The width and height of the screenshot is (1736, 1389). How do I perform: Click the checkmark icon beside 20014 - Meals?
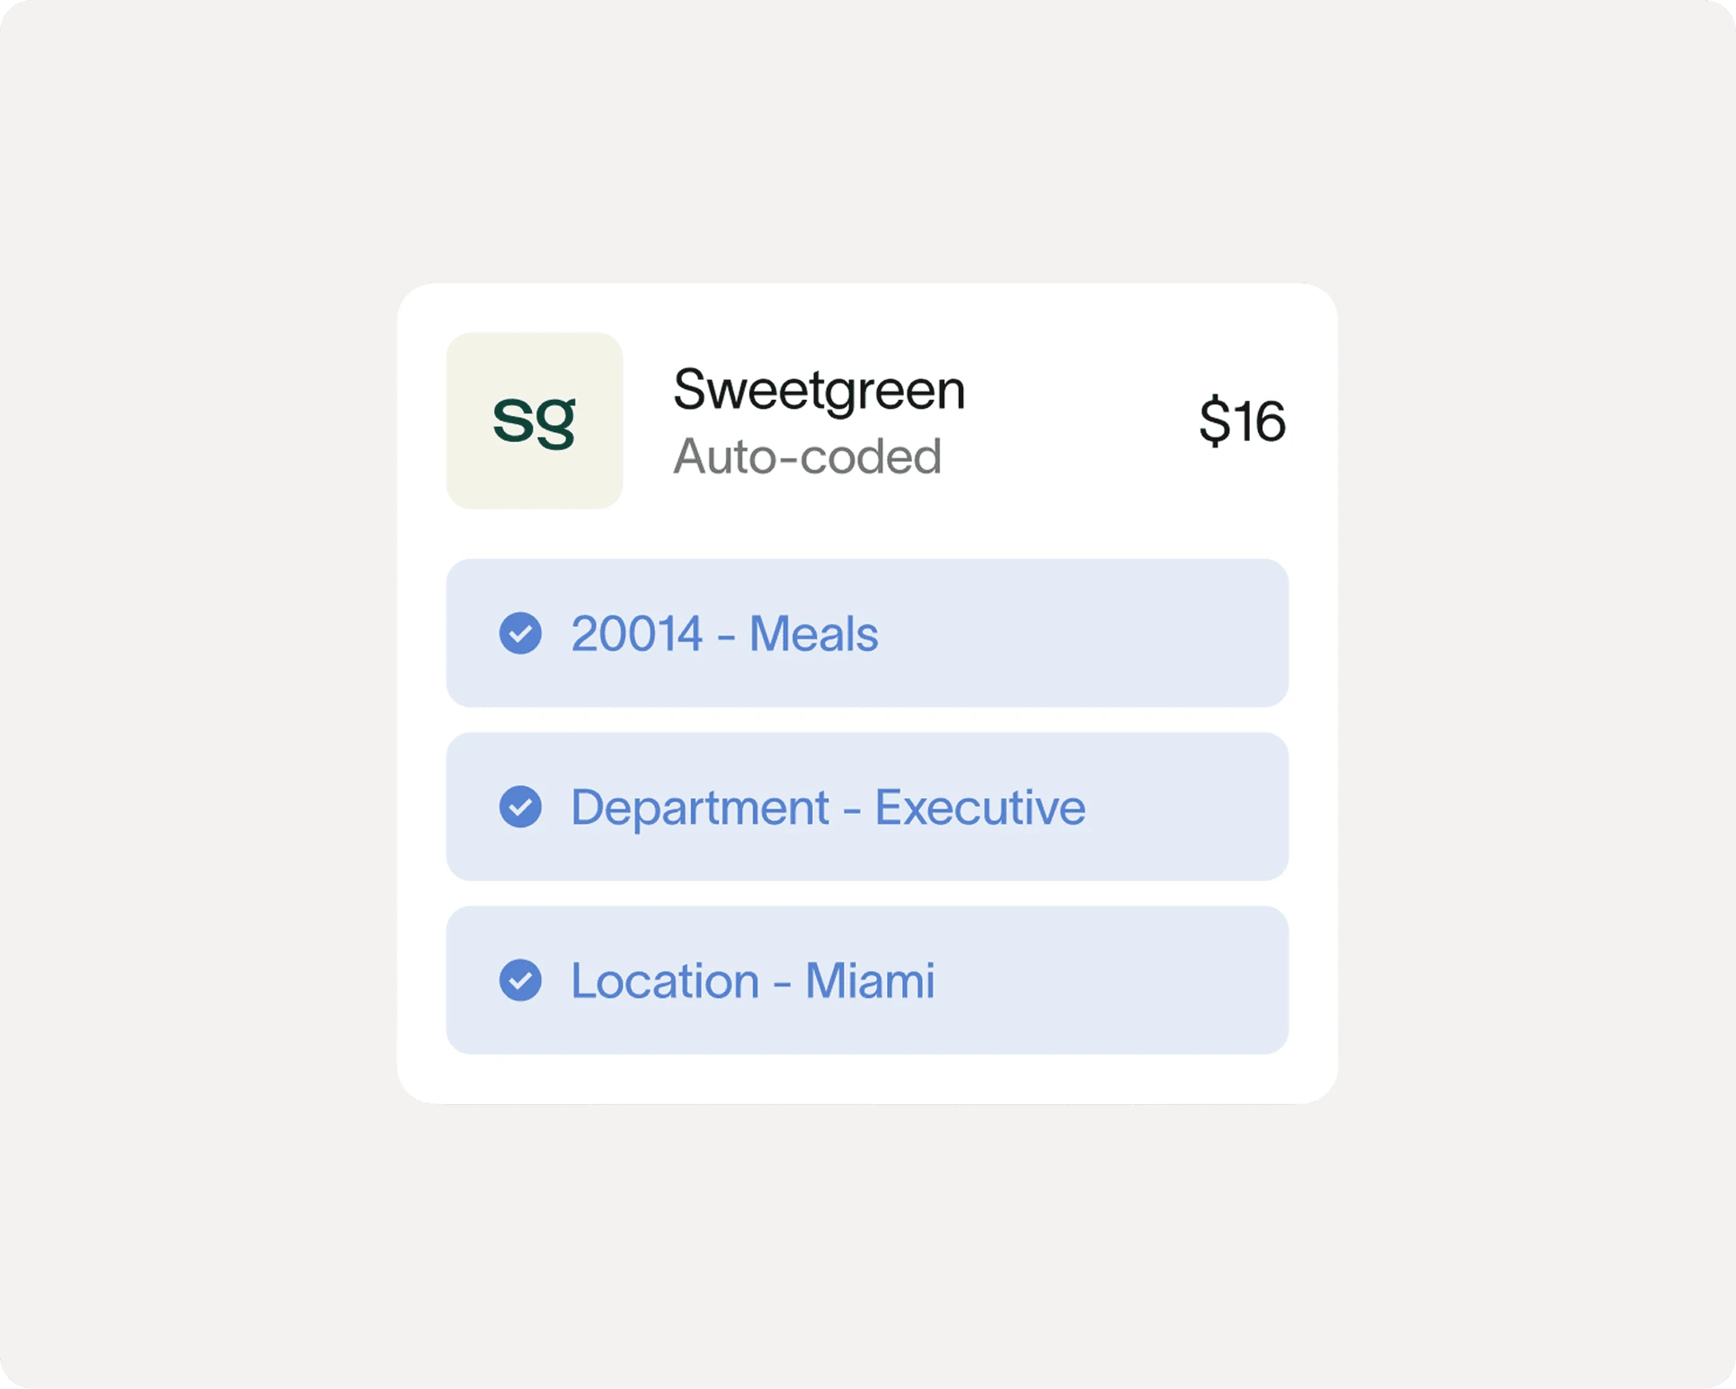520,633
